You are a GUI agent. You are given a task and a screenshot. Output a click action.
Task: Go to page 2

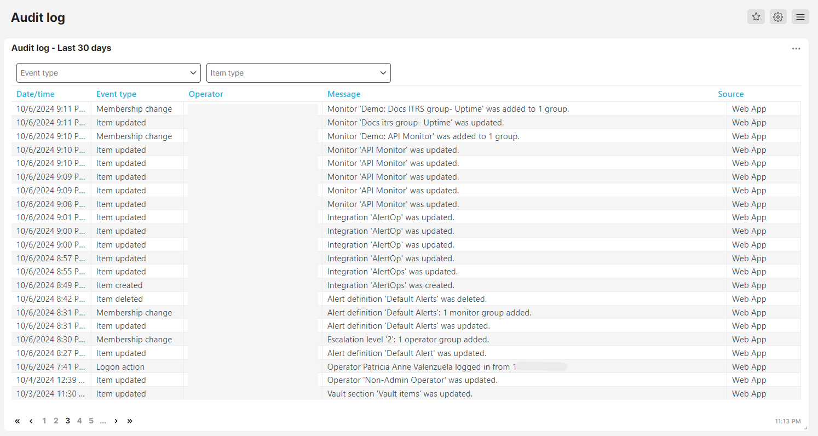point(56,421)
